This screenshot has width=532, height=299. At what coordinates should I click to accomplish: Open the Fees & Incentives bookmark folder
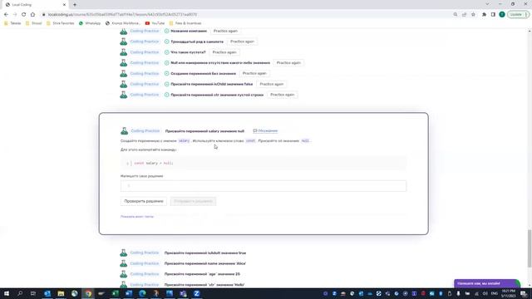click(185, 23)
